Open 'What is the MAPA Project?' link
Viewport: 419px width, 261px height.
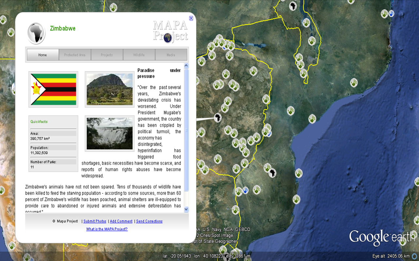(x=107, y=229)
